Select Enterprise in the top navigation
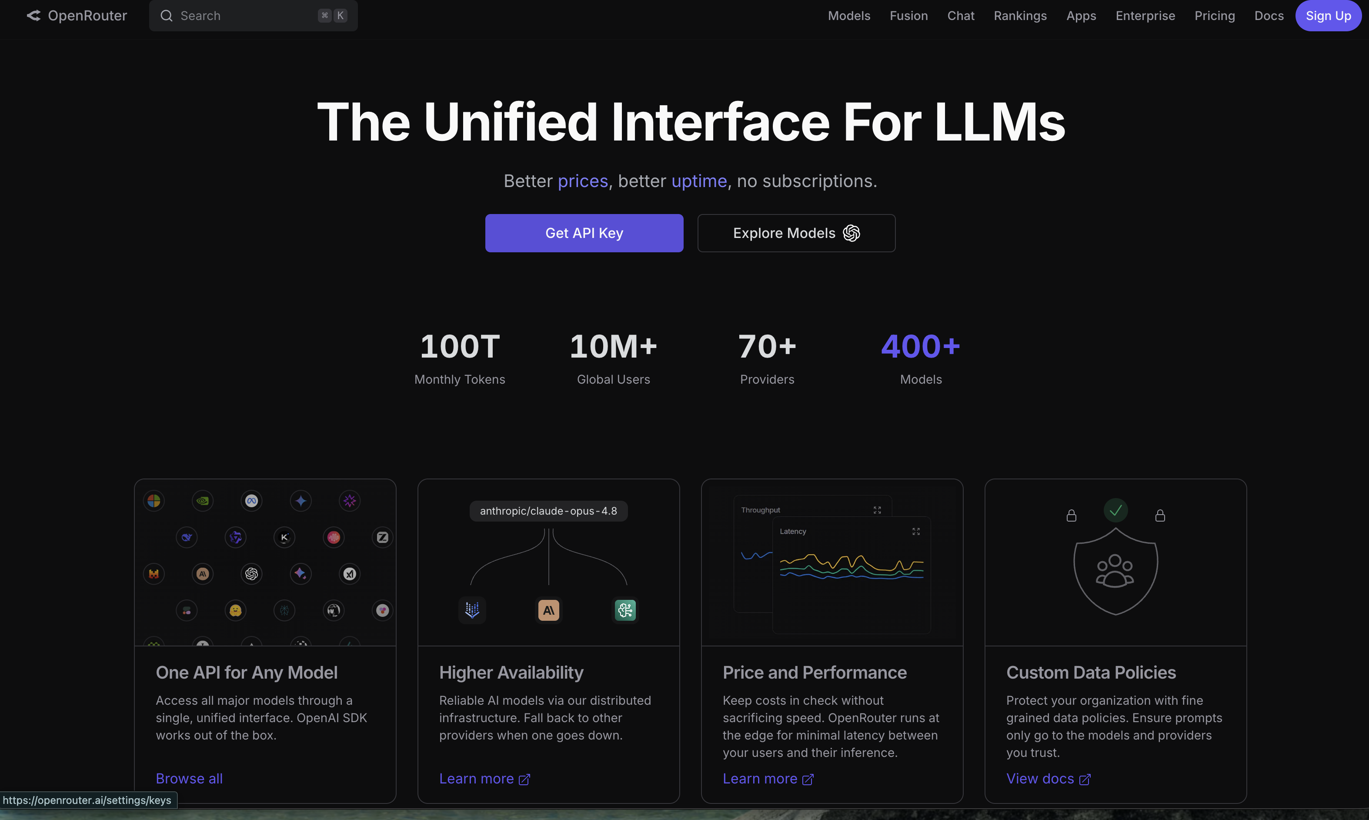This screenshot has height=820, width=1369. click(x=1145, y=16)
